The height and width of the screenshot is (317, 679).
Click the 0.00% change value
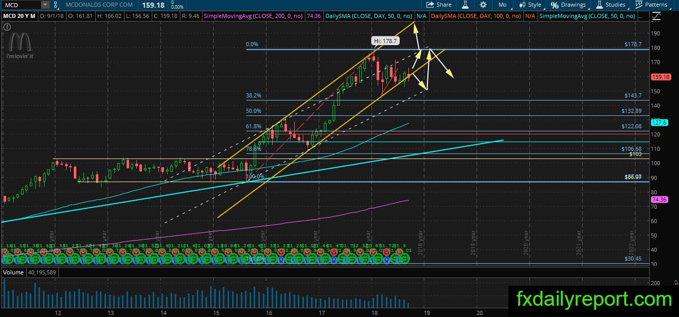[177, 7]
